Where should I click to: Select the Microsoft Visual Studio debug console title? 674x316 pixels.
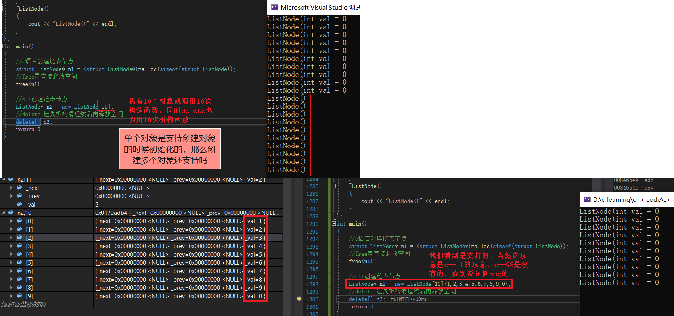pos(320,7)
